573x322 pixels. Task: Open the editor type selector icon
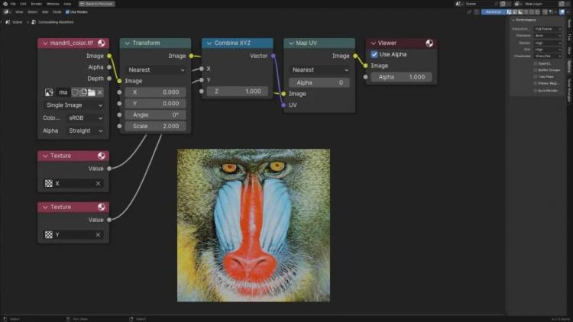[7, 11]
